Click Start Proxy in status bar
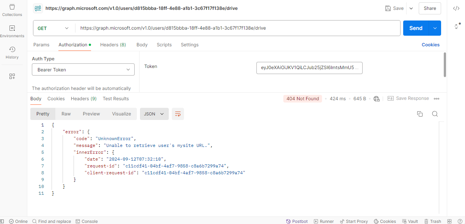 click(354, 221)
